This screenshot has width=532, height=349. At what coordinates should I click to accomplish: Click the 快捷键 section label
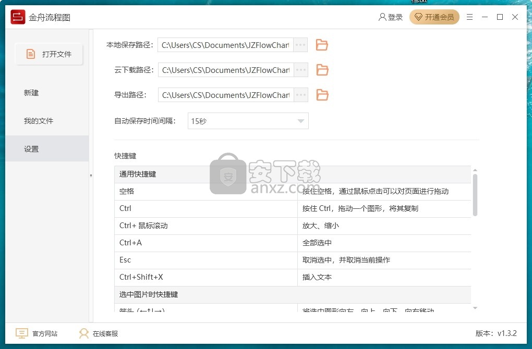[x=125, y=156]
